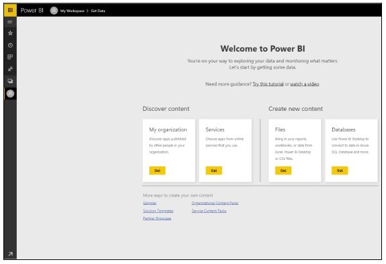Open Apps icon in sidebar
The height and width of the screenshot is (264, 386).
[x=10, y=57]
